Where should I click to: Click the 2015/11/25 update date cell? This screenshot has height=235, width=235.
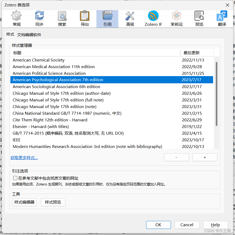click(x=193, y=73)
